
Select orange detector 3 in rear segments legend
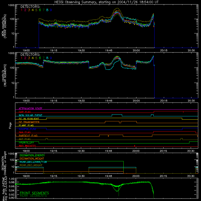click(29, 58)
